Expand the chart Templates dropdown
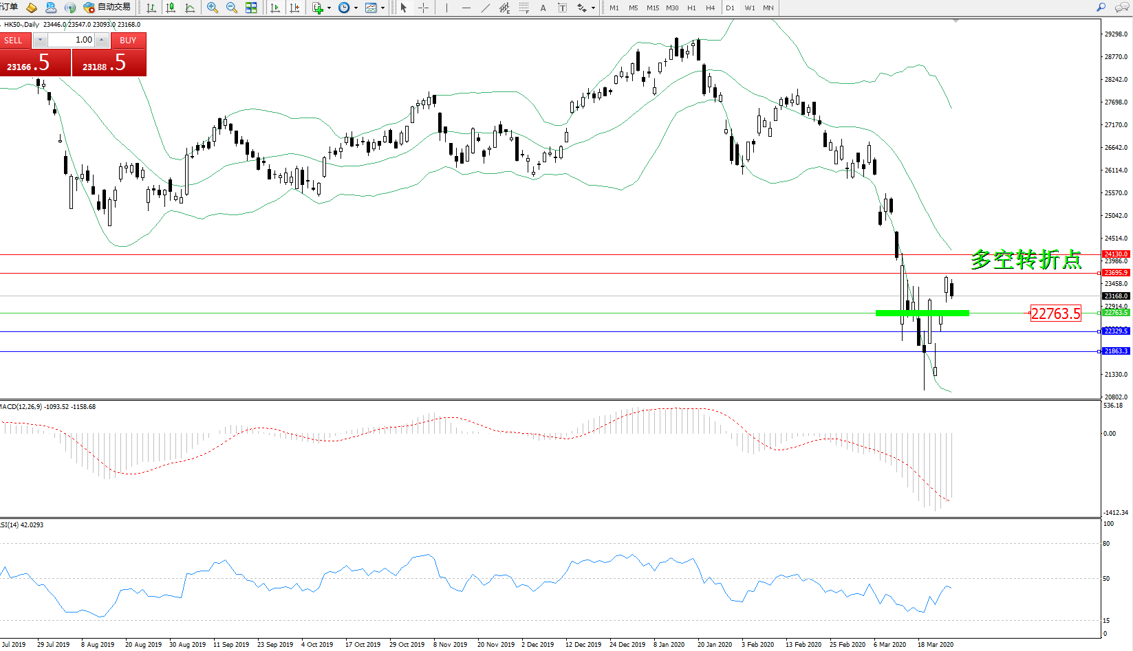 tap(382, 8)
